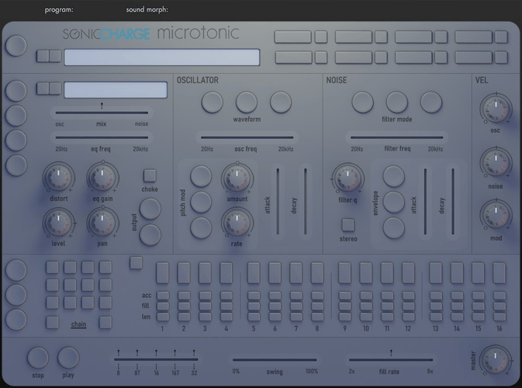522x388 pixels.
Task: Toggle step 16 trigger button
Action: click(500, 273)
